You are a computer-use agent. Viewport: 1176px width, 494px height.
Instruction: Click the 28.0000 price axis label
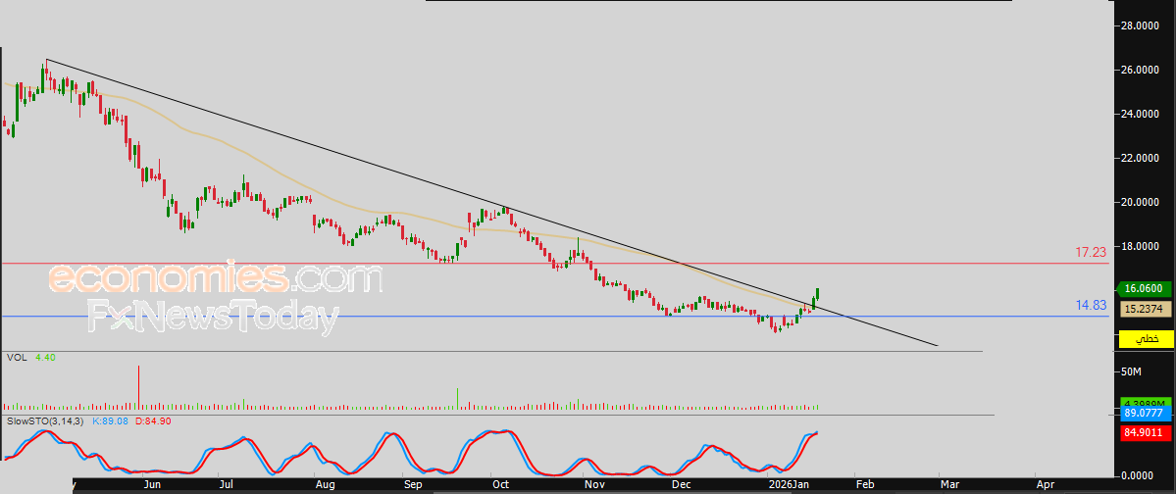1142,25
